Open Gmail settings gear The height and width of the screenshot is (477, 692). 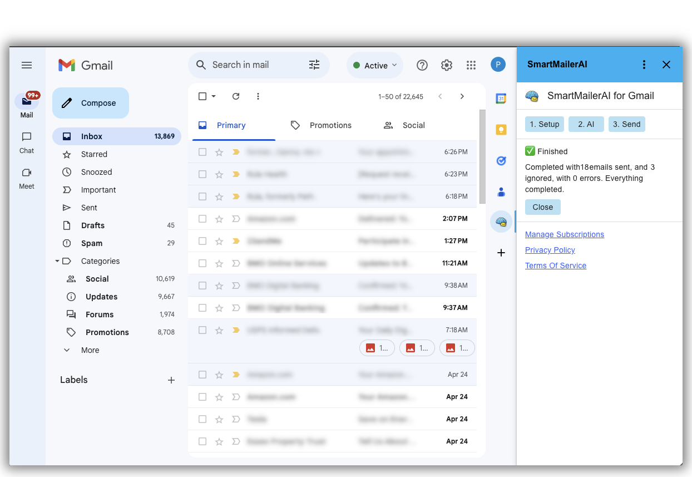pos(447,65)
